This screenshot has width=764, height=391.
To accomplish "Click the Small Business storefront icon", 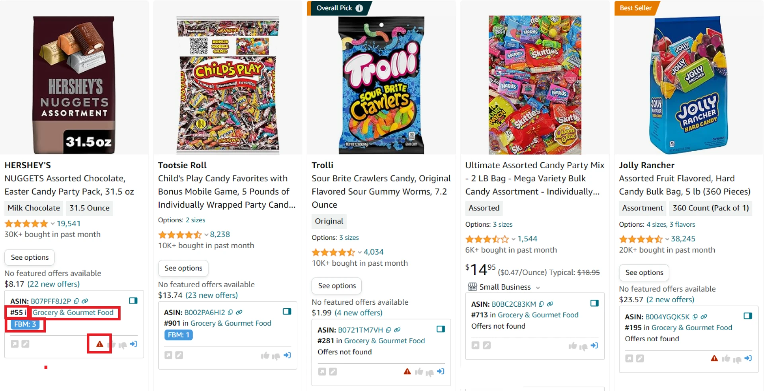I will point(473,287).
